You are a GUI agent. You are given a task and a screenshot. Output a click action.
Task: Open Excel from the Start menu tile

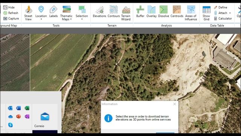(27, 108)
